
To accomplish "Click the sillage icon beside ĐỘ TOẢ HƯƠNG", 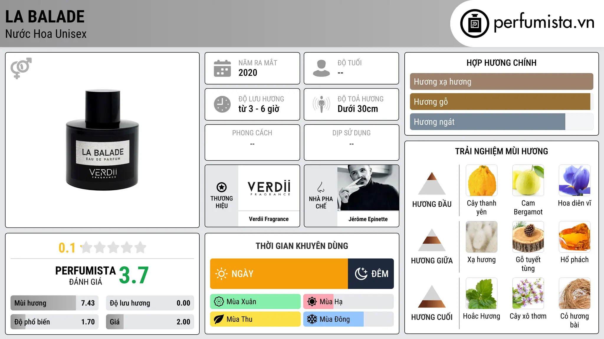I will click(321, 104).
